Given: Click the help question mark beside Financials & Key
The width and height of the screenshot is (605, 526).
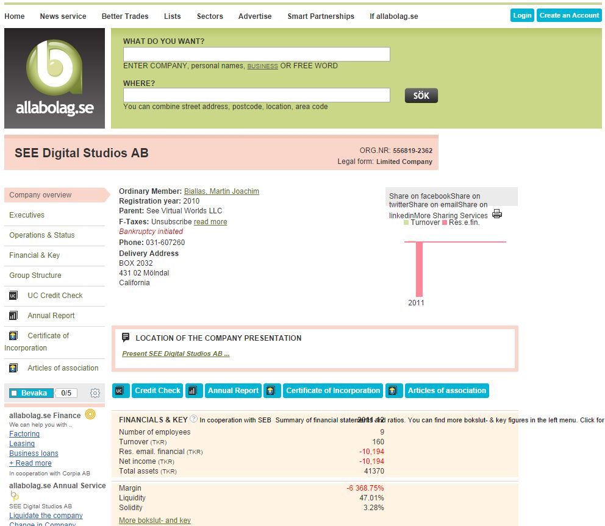Looking at the screenshot, I should click(193, 419).
